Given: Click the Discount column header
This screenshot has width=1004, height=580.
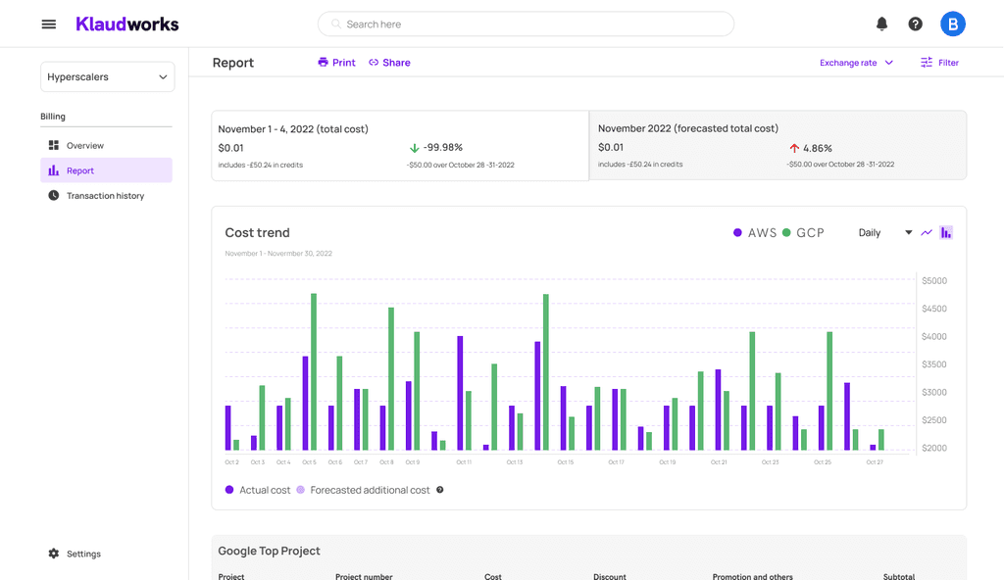Looking at the screenshot, I should pos(610,576).
